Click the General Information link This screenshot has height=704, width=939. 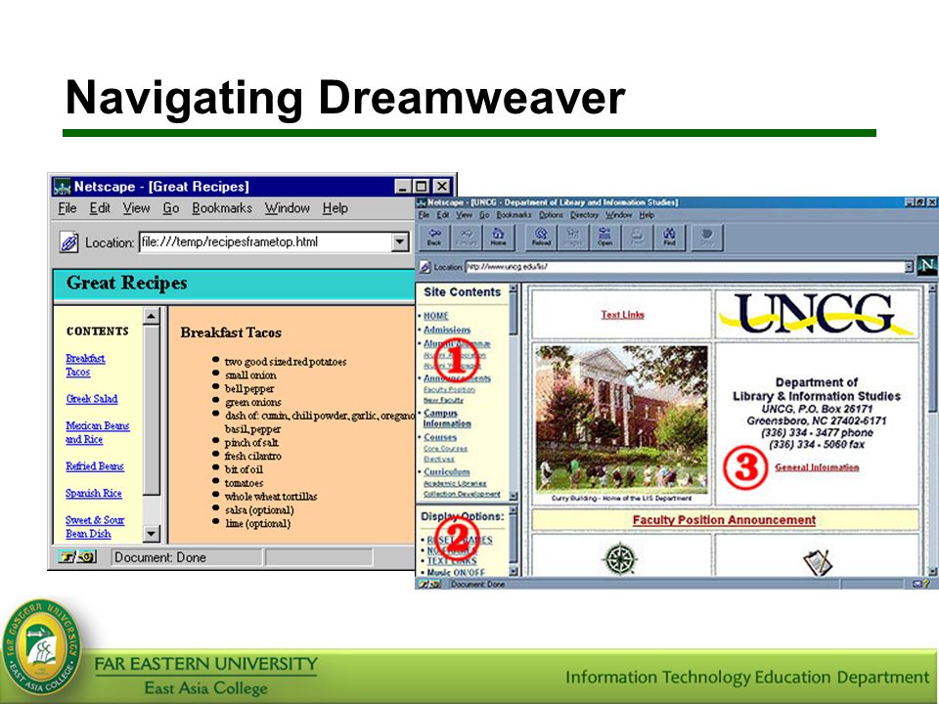click(817, 467)
